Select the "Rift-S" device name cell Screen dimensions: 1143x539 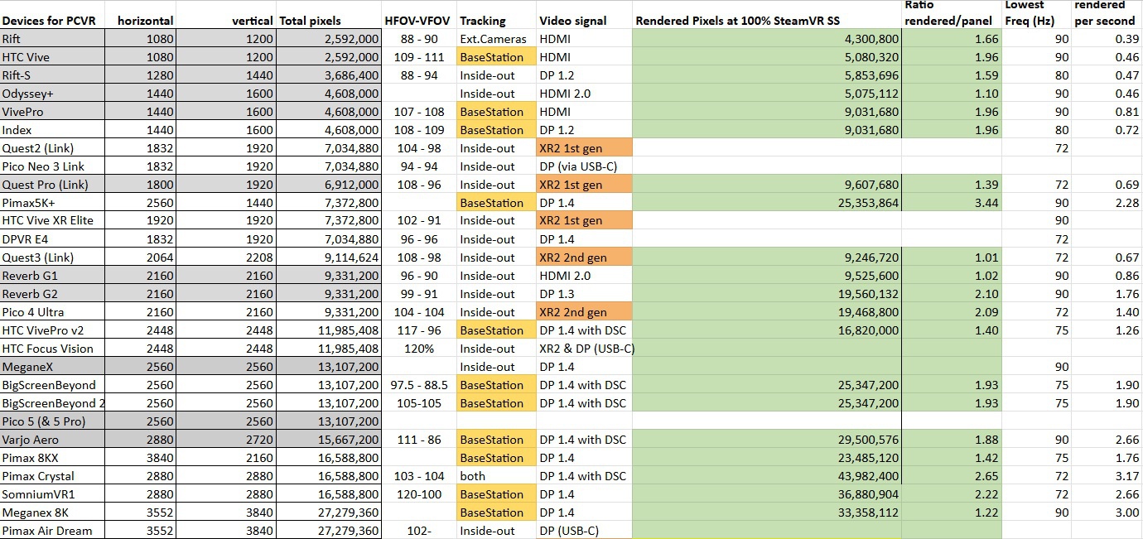click(x=52, y=75)
